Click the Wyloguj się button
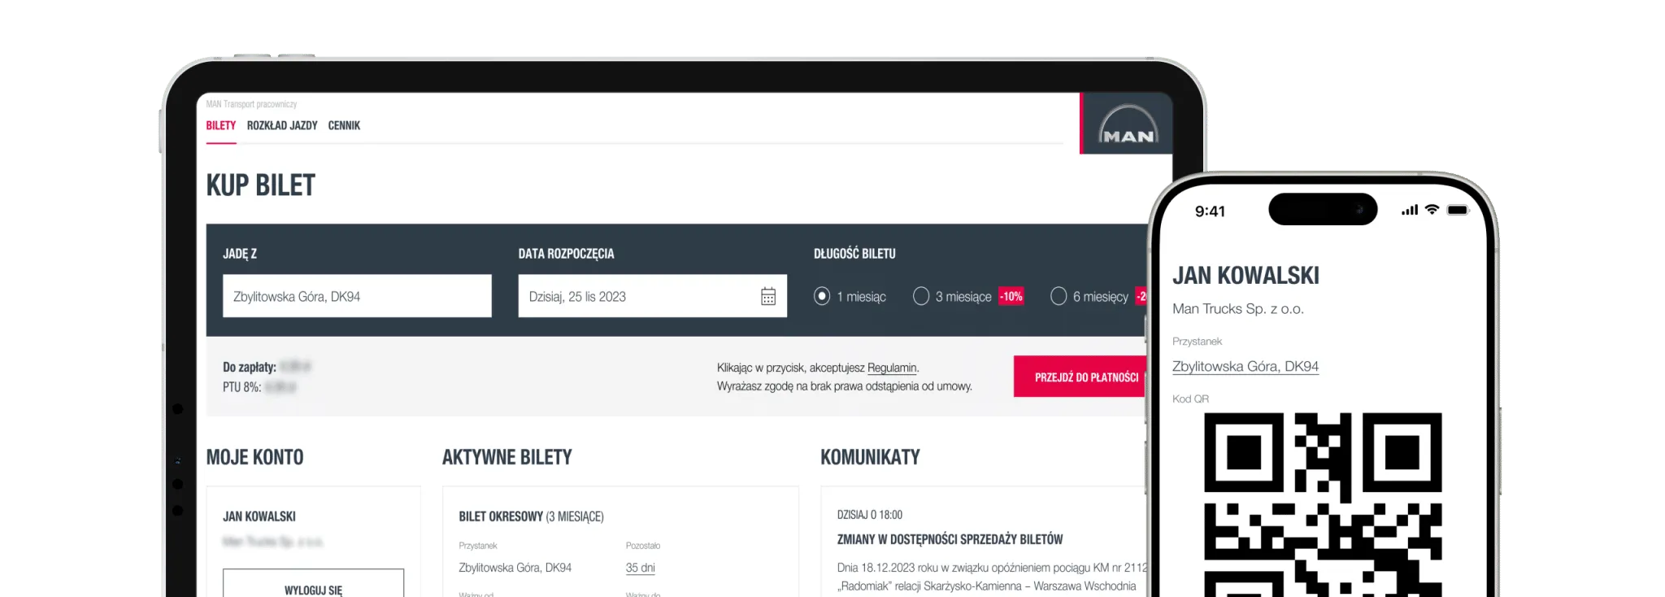Viewport: 1665px width, 597px height. pos(313,584)
